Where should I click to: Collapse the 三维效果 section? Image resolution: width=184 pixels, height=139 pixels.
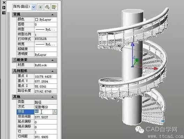pos(53,60)
